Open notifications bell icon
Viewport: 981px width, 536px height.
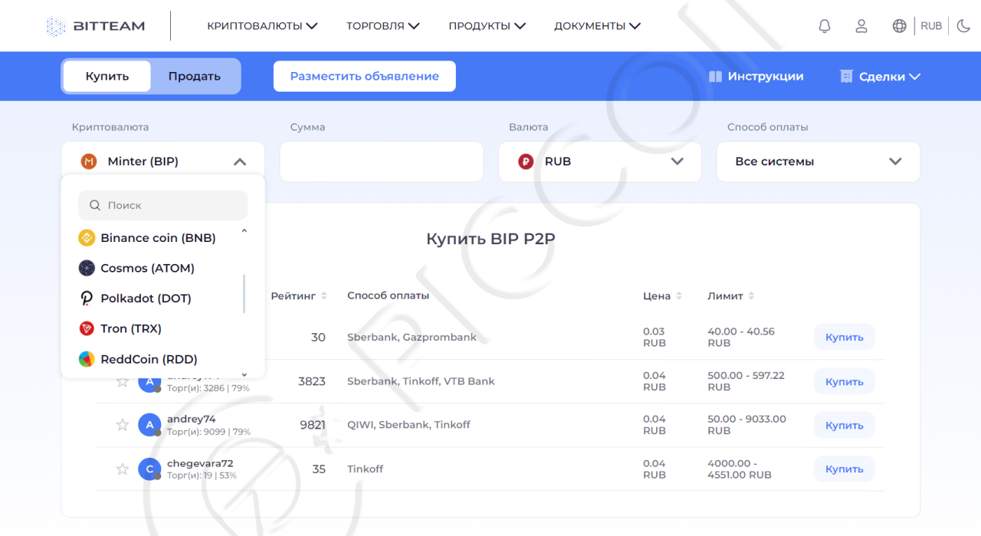(x=825, y=26)
